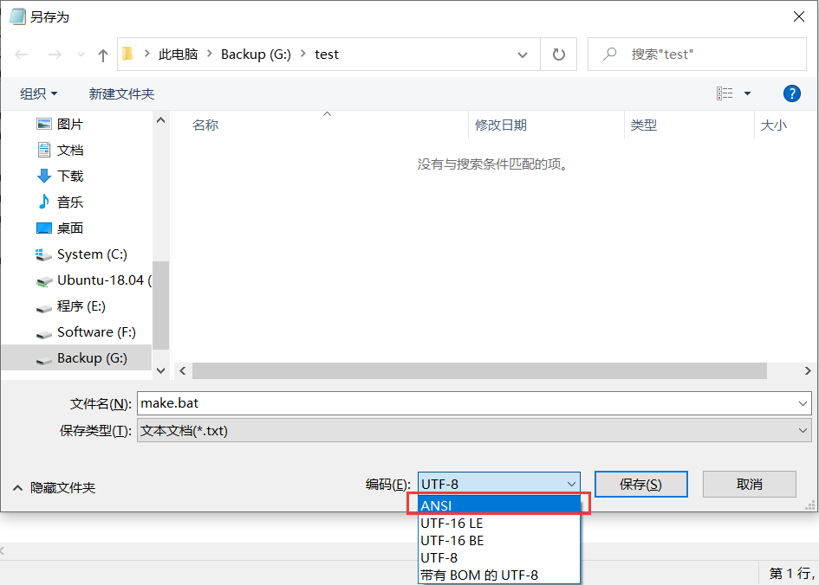Click the file list right scroll arrow
819x585 pixels.
point(808,370)
